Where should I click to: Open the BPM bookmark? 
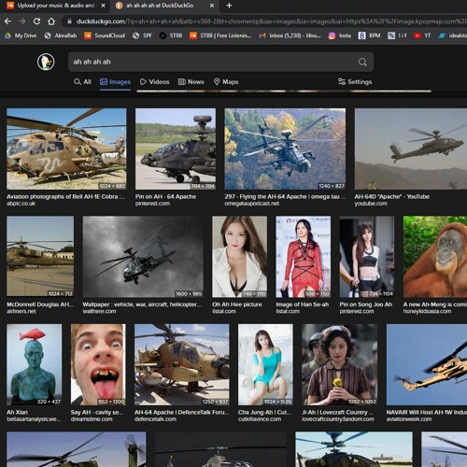click(370, 35)
